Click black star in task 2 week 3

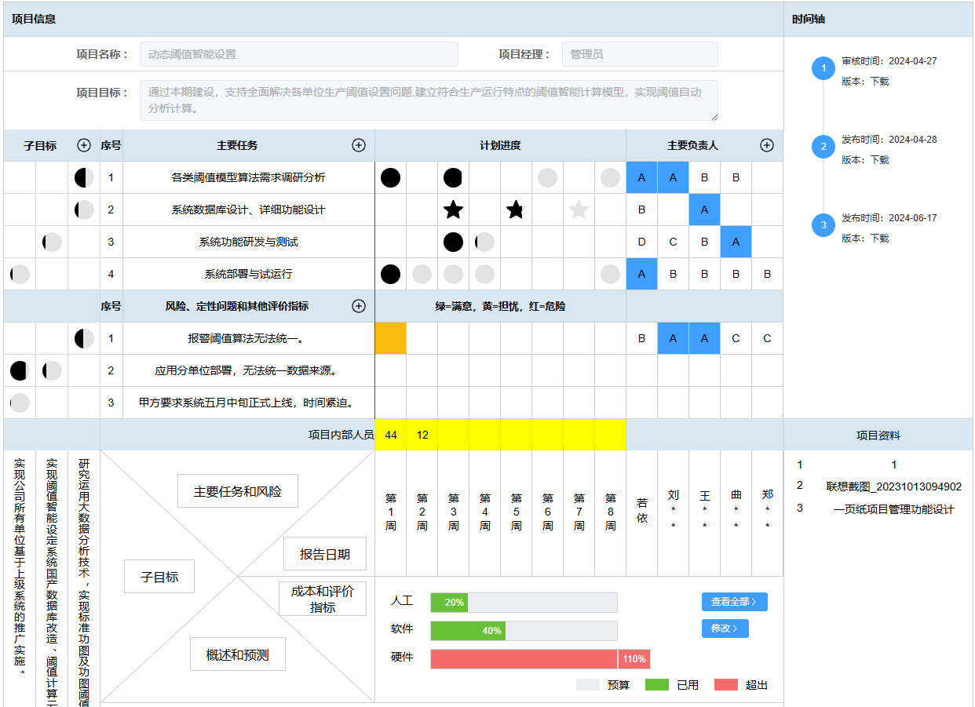click(x=453, y=210)
